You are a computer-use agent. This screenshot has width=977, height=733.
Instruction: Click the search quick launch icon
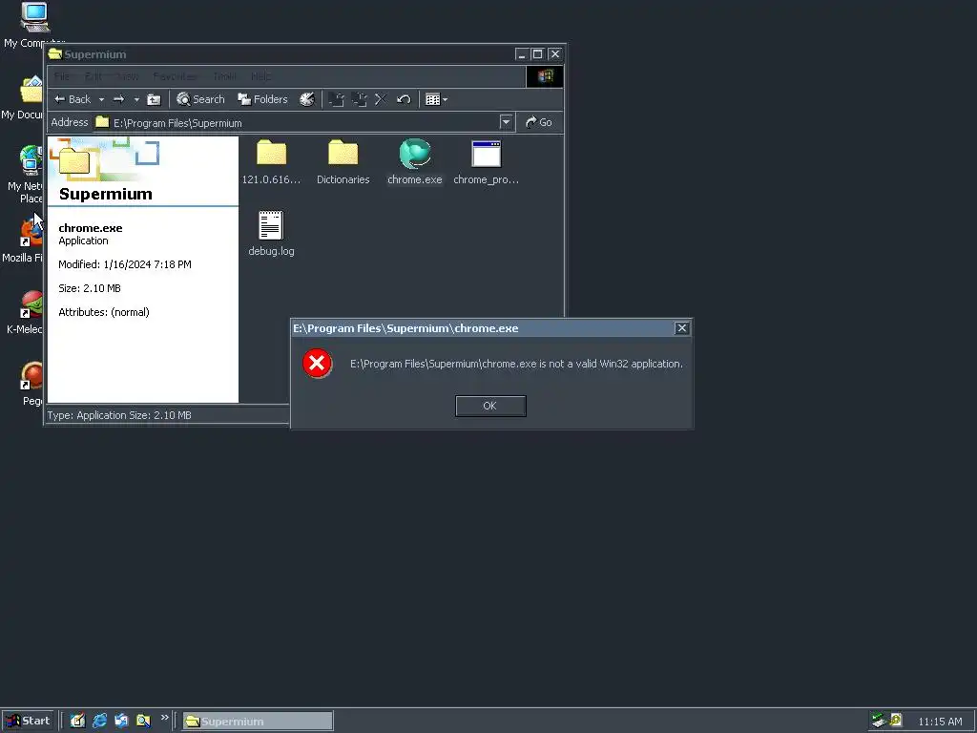pyautogui.click(x=143, y=721)
